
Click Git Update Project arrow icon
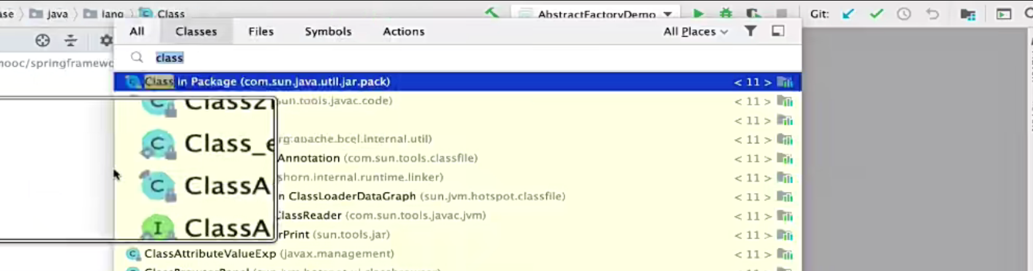[x=848, y=13]
